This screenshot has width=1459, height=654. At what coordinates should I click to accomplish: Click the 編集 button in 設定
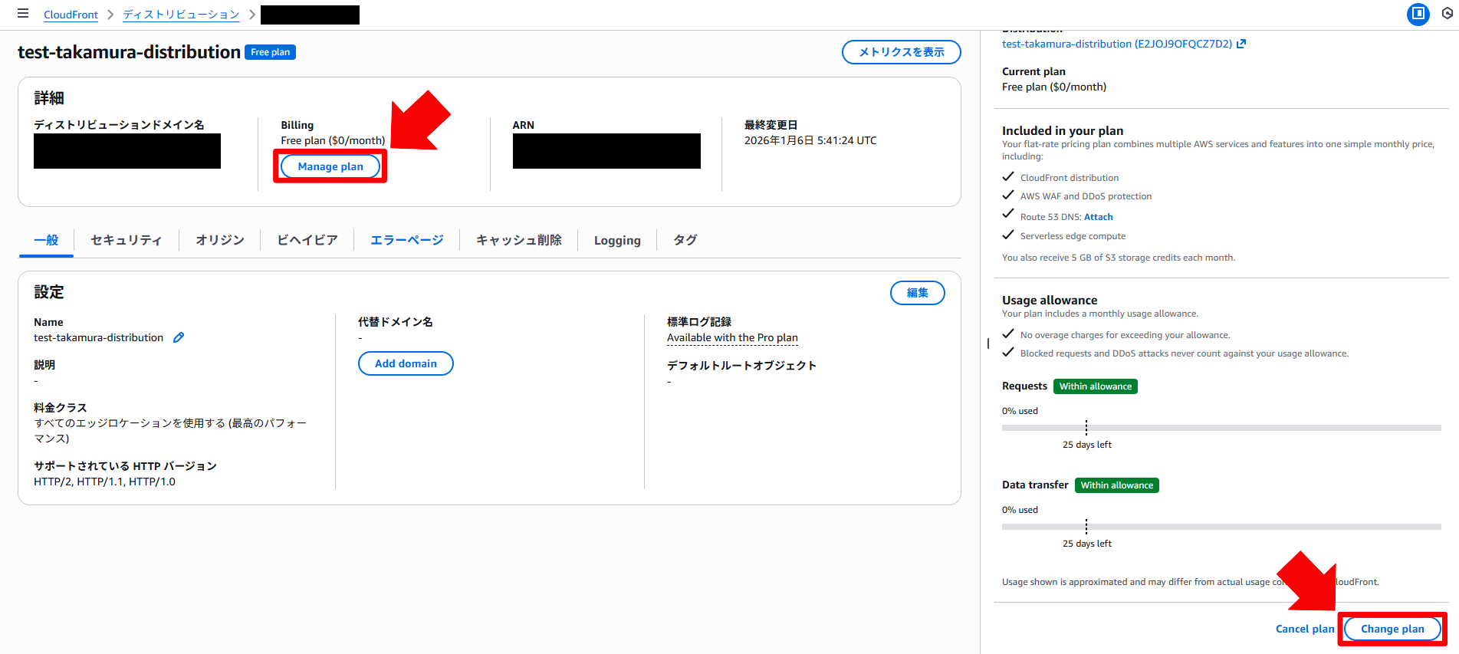(917, 293)
